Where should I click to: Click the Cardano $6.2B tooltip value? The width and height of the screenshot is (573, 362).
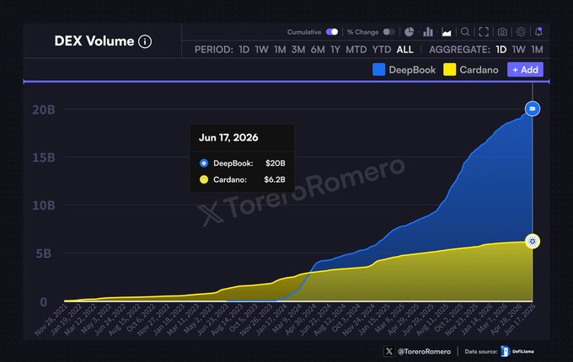click(x=275, y=179)
